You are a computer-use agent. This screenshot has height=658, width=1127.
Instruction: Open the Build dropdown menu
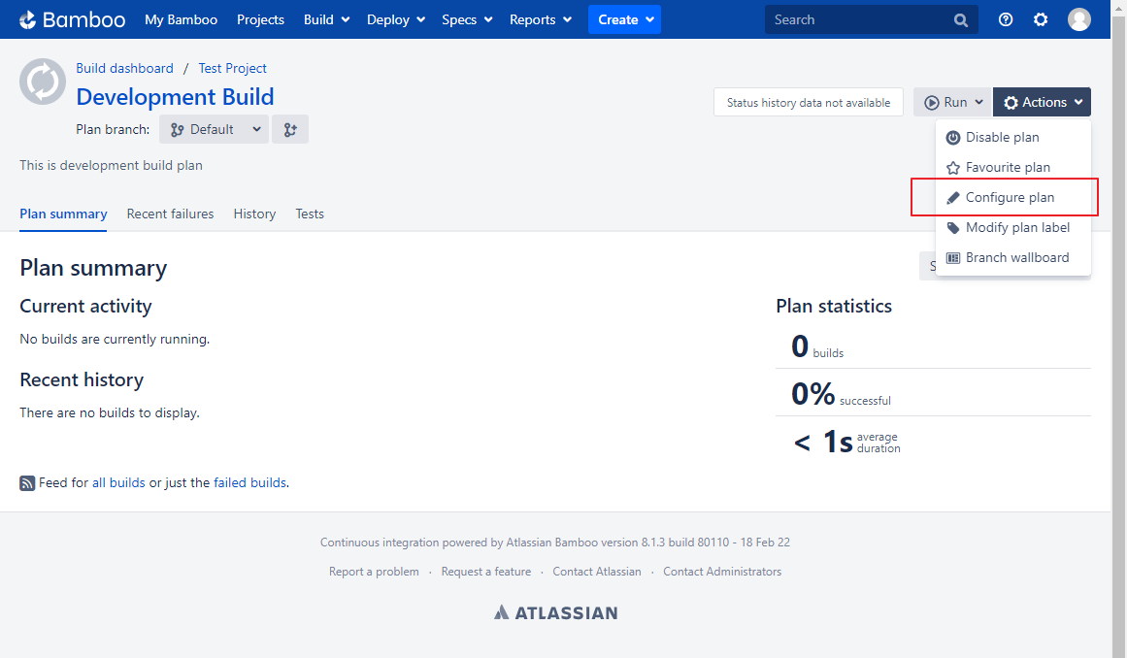tap(326, 19)
